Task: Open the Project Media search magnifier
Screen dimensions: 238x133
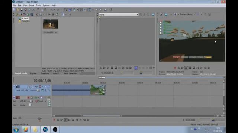Action: tap(70, 14)
